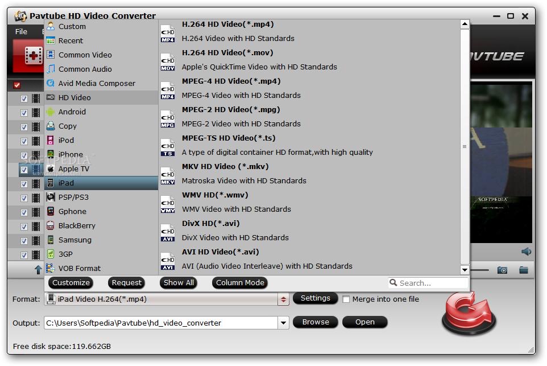Image resolution: width=547 pixels, height=366 pixels.
Task: Switch to Column Mode
Action: tap(240, 282)
